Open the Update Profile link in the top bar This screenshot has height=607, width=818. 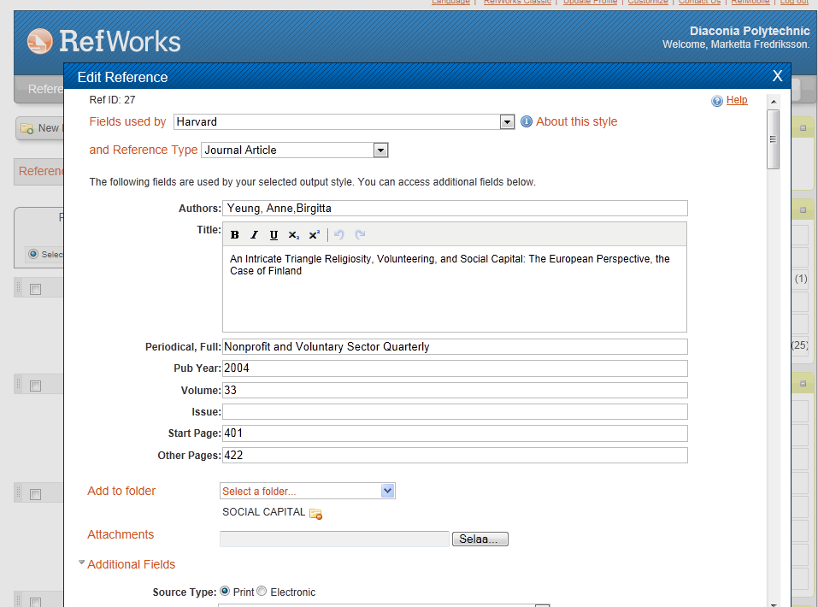(590, 2)
